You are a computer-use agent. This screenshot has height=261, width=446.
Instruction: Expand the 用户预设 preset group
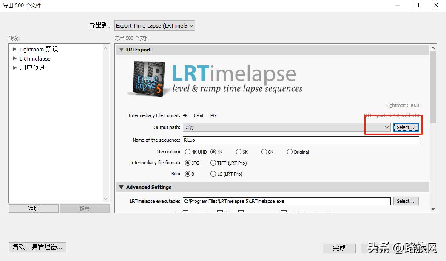click(14, 67)
